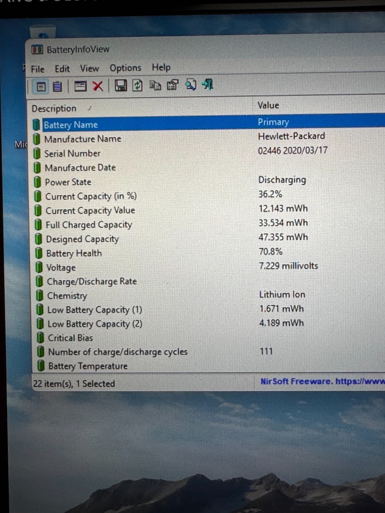The width and height of the screenshot is (385, 513).
Task: Select Number of charge/discharge cycles row
Action: [x=209, y=352]
